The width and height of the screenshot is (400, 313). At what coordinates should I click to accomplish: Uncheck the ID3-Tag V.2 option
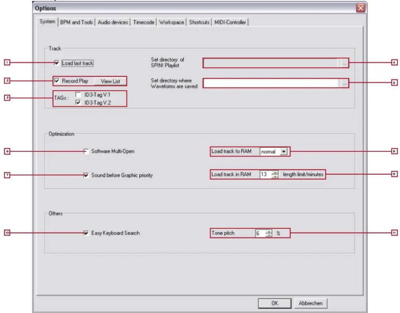pos(78,103)
